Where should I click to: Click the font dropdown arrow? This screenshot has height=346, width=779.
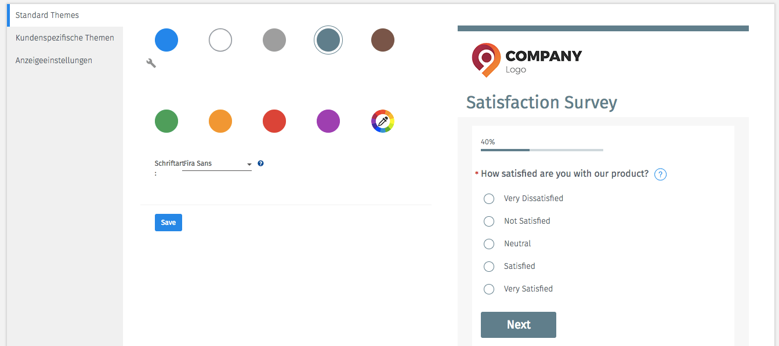[x=249, y=165]
